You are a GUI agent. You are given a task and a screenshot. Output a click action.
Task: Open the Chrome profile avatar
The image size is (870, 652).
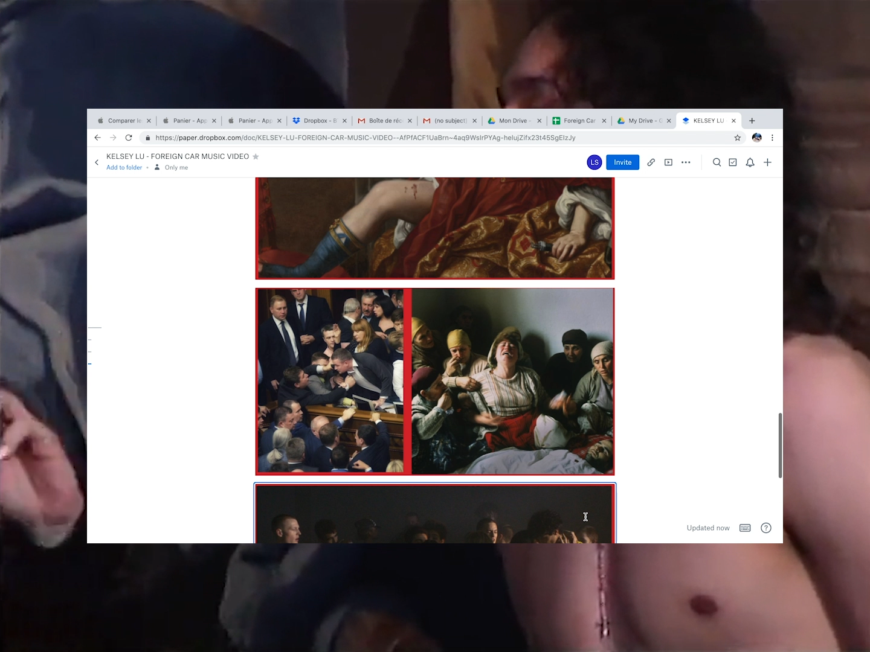point(756,138)
